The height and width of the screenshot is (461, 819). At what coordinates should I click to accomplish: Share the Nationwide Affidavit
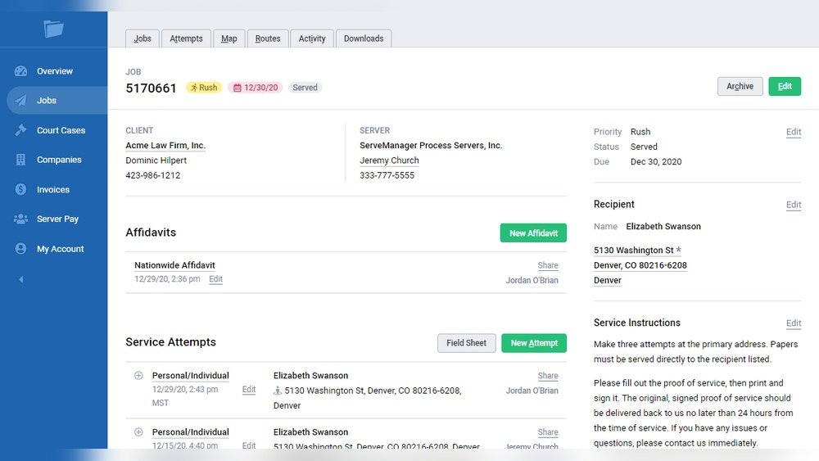548,265
